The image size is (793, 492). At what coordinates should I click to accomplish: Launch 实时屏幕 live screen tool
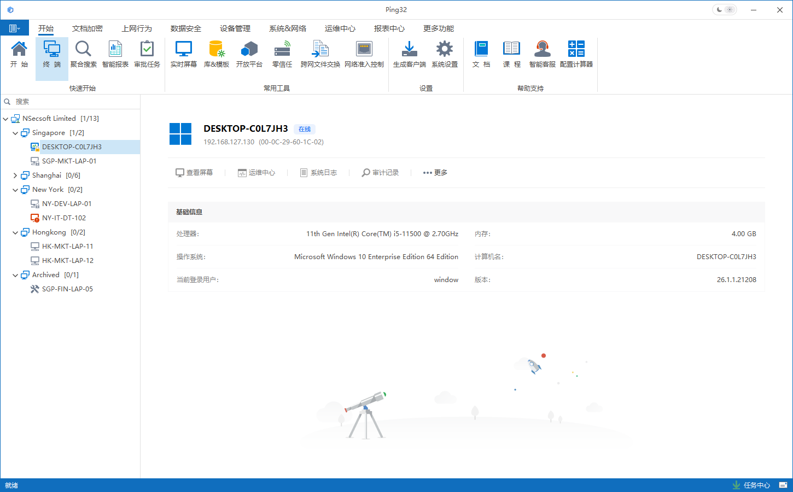click(183, 54)
